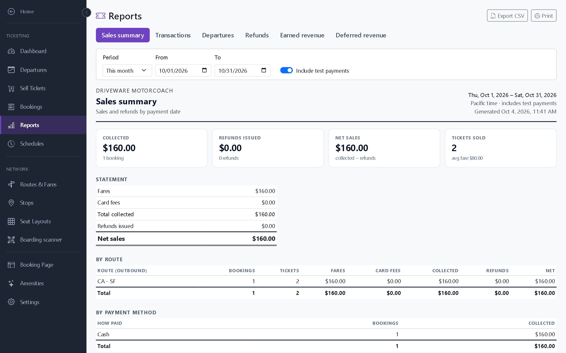Image resolution: width=566 pixels, height=353 pixels.
Task: Click the Reports bar chart icon
Action: [x=11, y=125]
